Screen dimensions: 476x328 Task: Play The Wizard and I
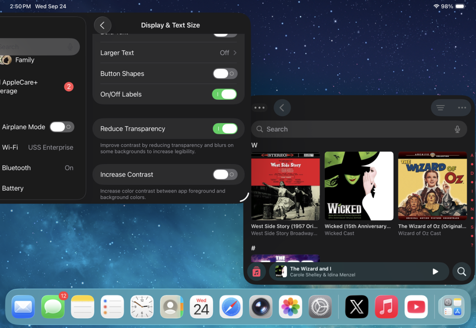click(x=435, y=272)
